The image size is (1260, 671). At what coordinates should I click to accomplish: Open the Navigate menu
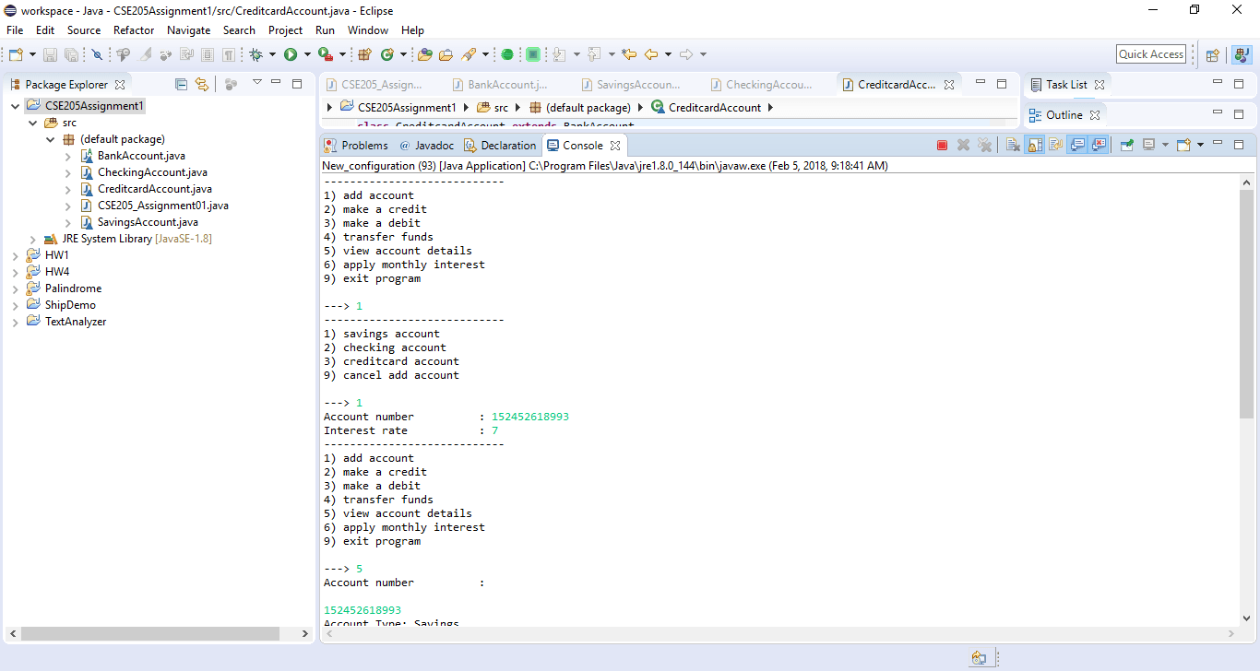coord(189,30)
